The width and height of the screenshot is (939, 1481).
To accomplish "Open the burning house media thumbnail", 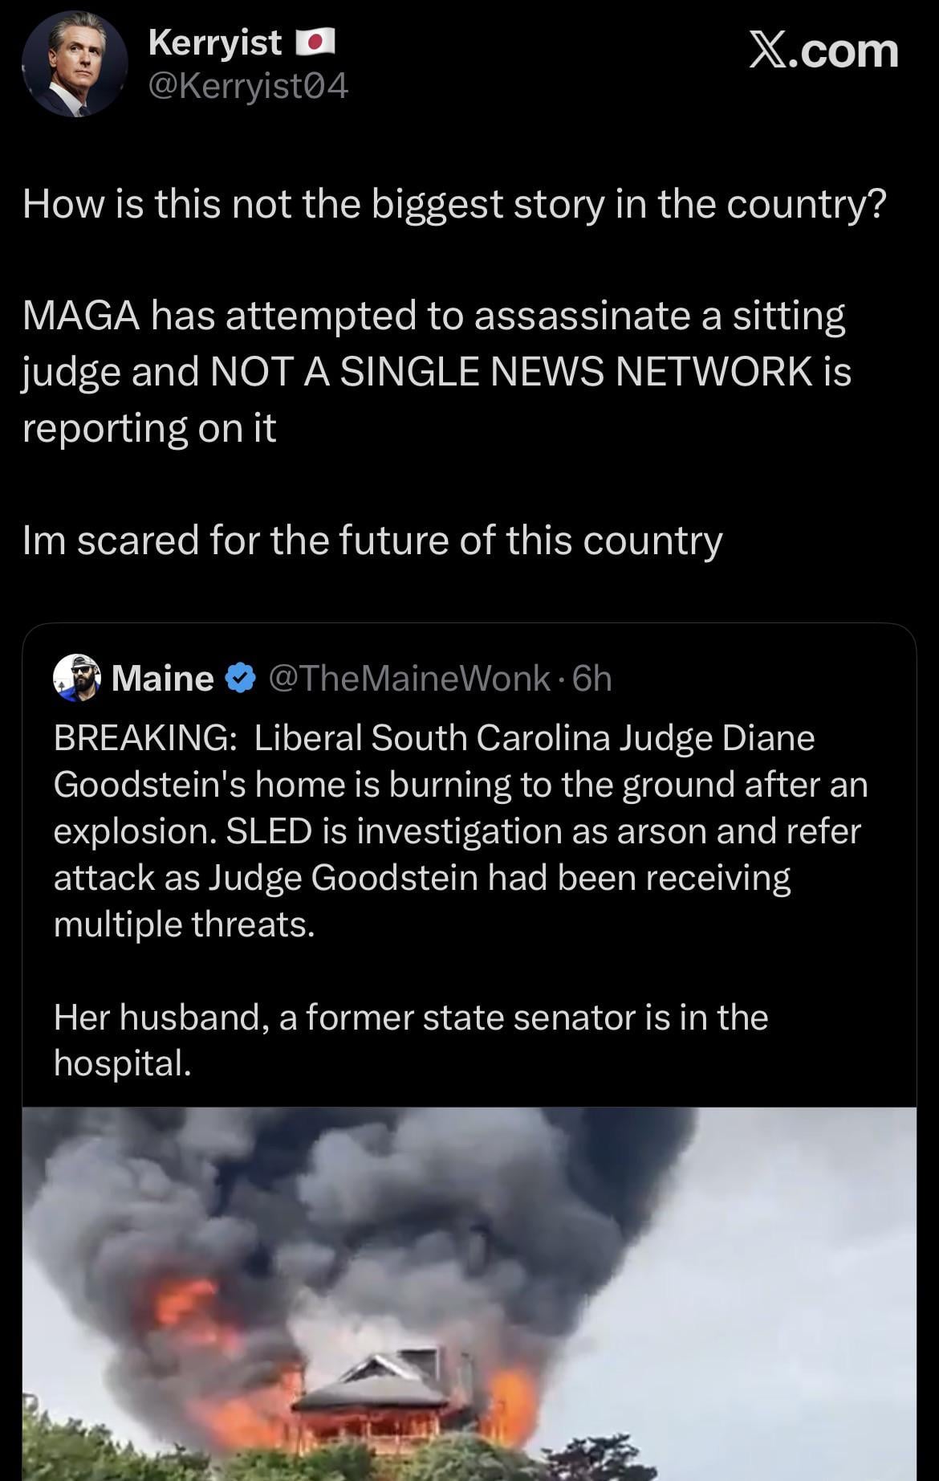I will click(469, 1293).
